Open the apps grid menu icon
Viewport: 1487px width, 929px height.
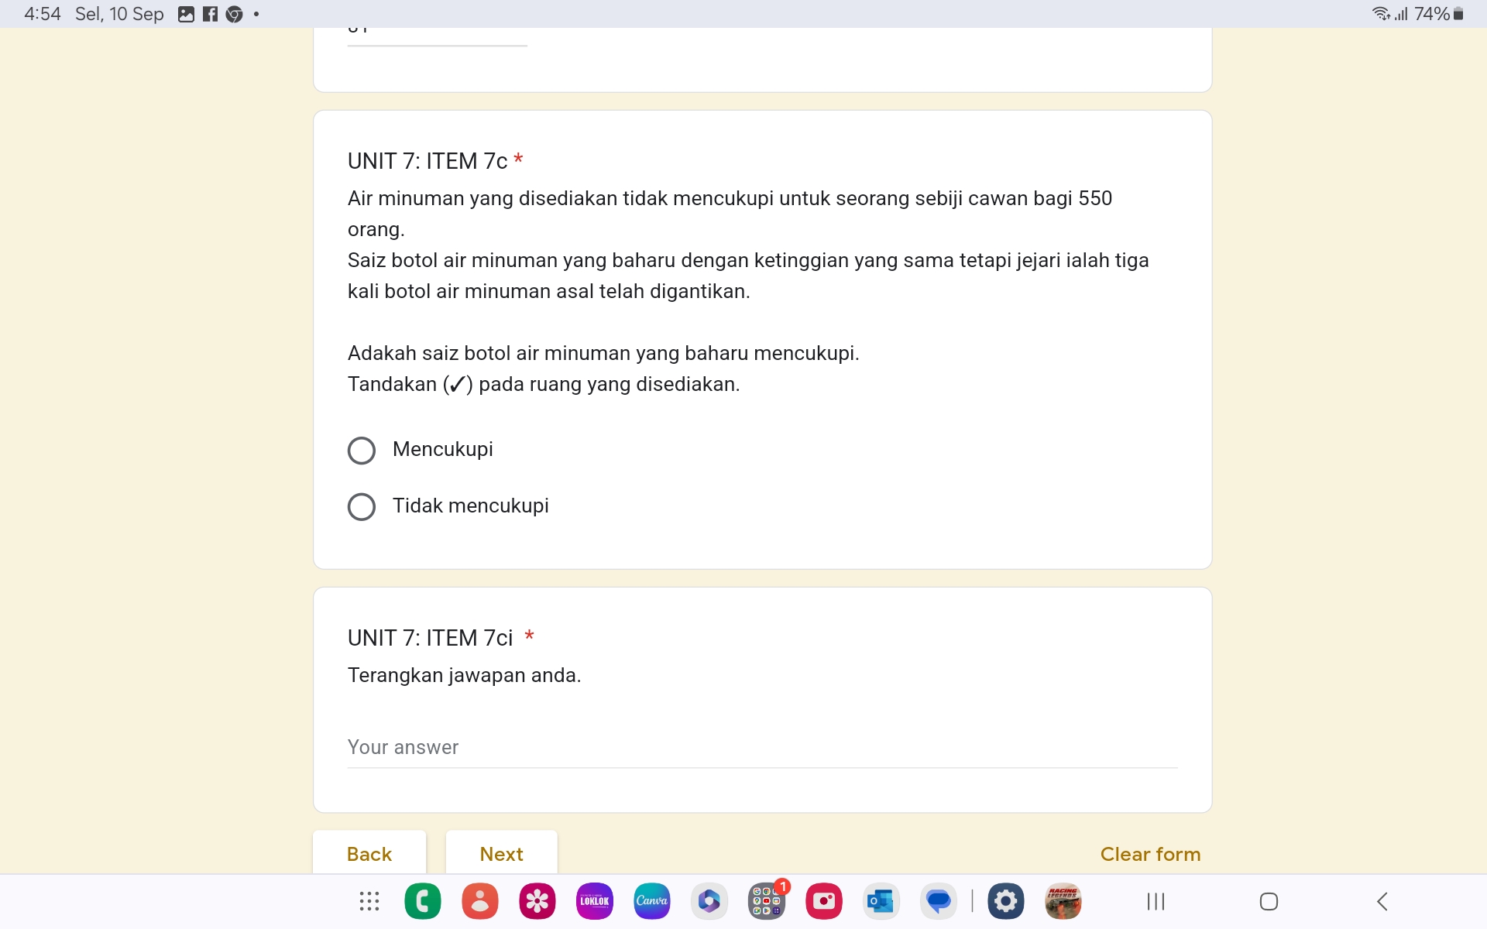[369, 900]
